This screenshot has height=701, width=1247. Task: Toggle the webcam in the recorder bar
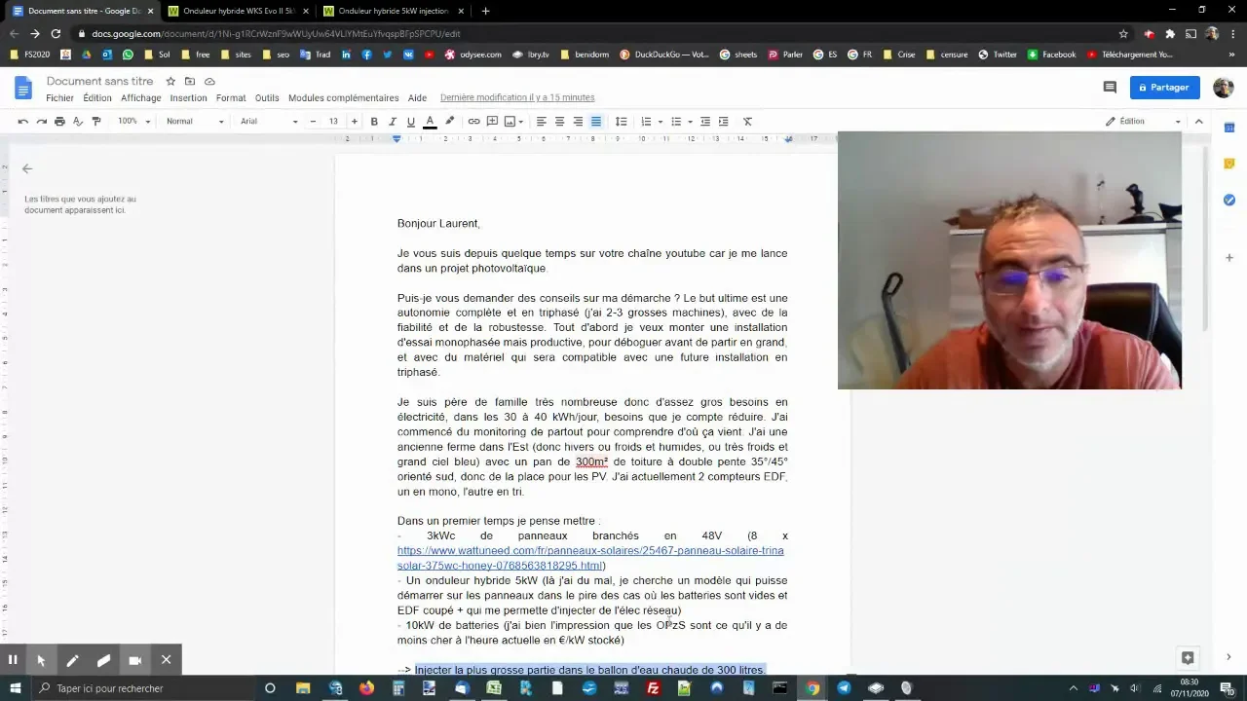pyautogui.click(x=134, y=660)
